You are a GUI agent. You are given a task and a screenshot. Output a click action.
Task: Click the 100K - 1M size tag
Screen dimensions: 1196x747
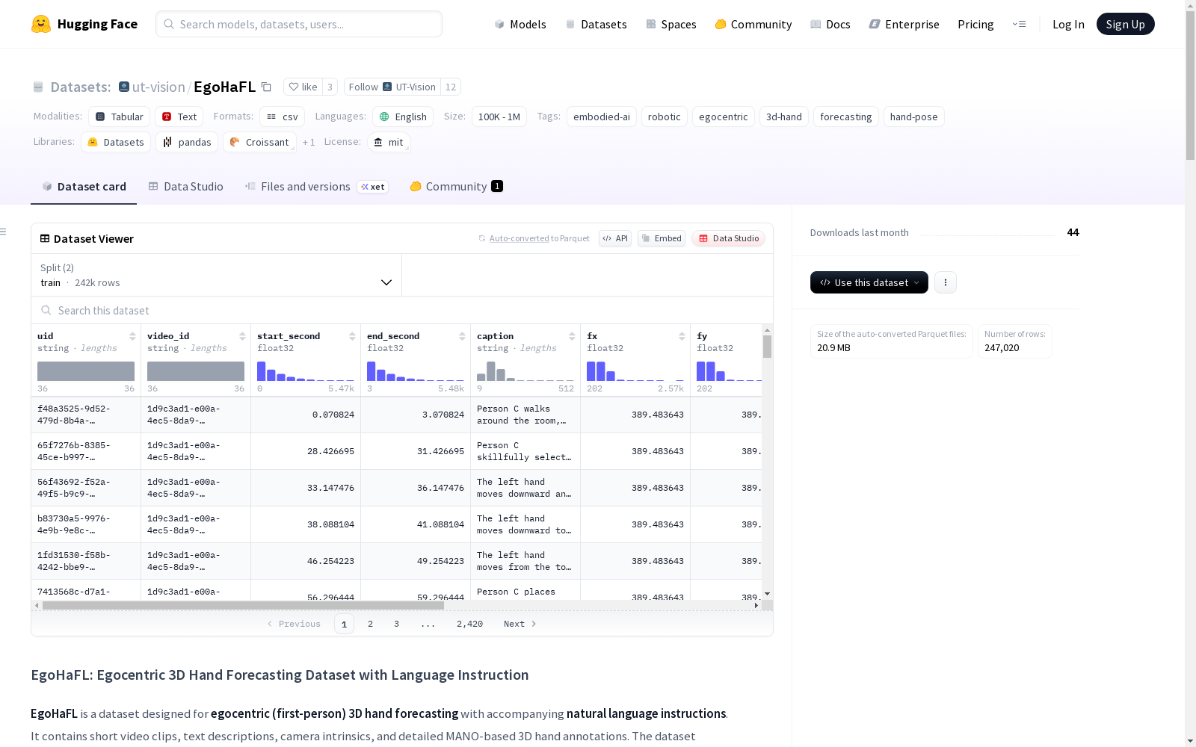tap(499, 117)
